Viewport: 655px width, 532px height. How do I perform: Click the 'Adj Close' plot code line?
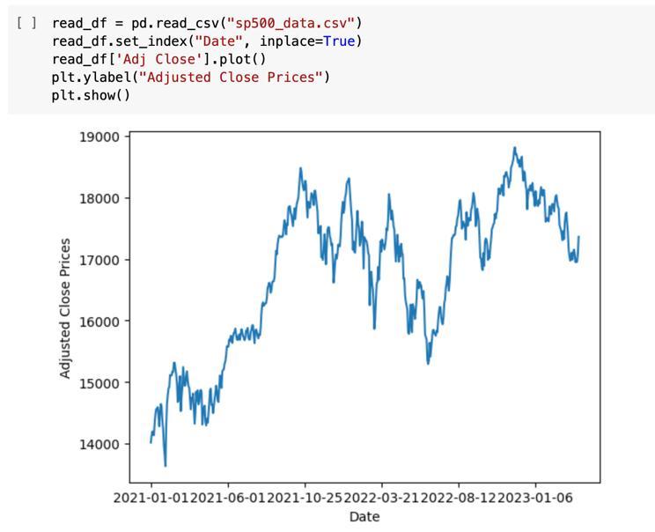(158, 59)
